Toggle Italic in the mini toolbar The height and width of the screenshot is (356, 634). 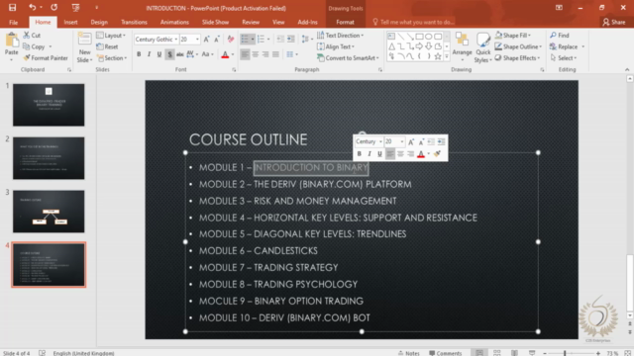click(x=370, y=154)
